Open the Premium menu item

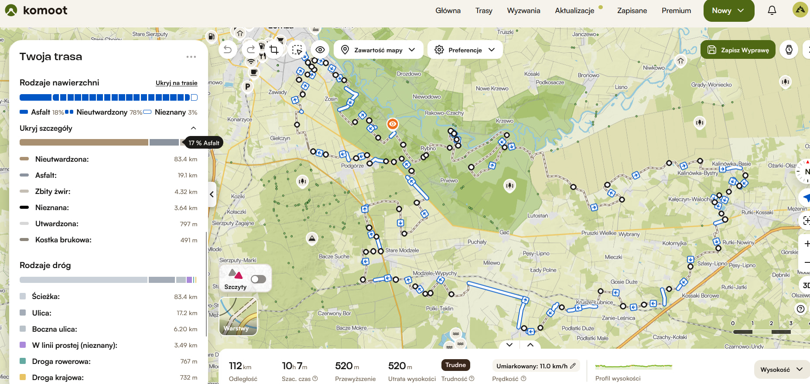point(676,10)
